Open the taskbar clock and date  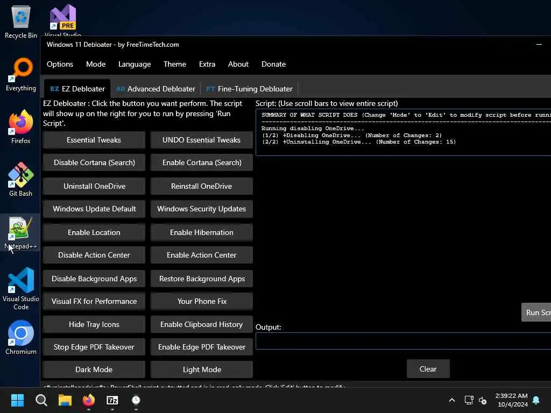pos(512,400)
